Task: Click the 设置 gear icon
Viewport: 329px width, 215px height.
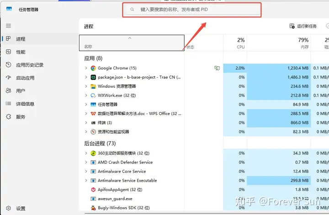Action: pyautogui.click(x=8, y=208)
